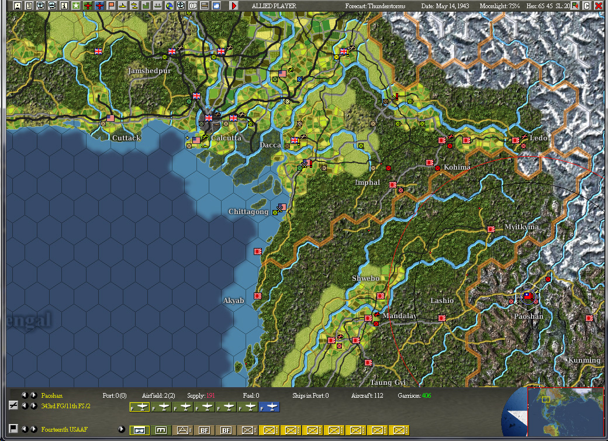
Task: Select the Japanese flag base at Ledo
Action: click(x=515, y=140)
